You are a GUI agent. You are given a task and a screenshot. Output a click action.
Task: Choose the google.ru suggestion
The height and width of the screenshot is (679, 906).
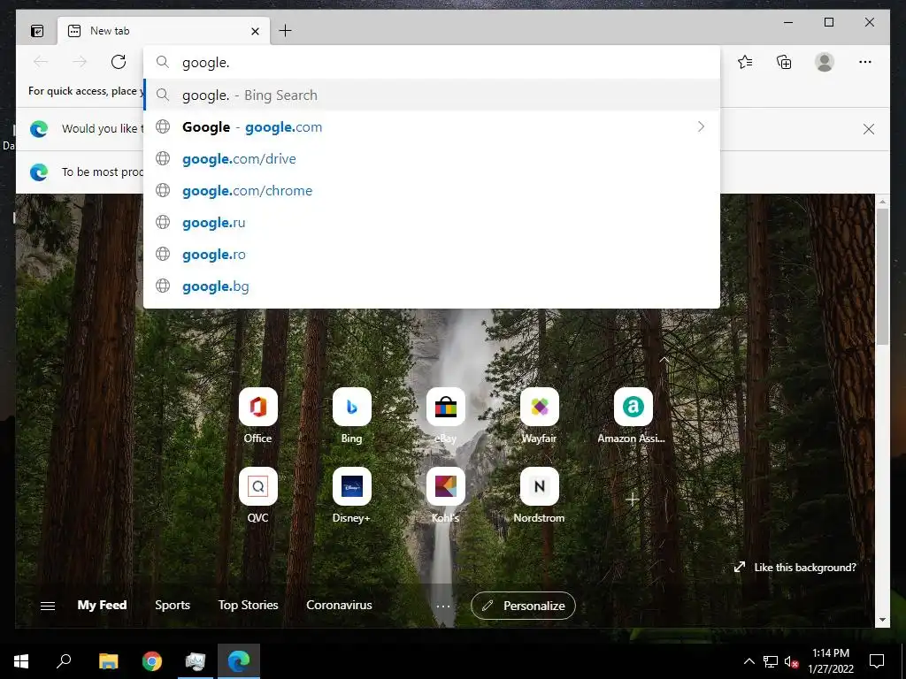[431, 222]
